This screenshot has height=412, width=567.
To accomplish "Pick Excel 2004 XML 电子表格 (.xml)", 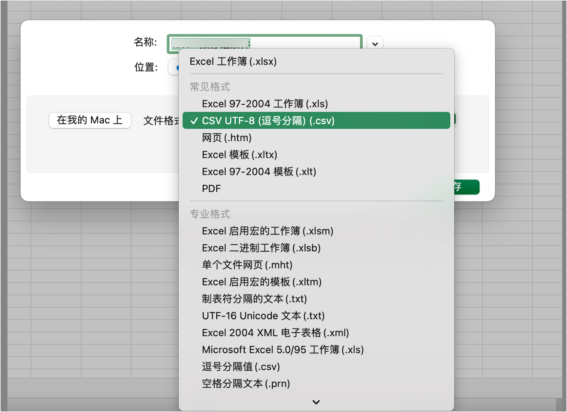I will coord(275,333).
